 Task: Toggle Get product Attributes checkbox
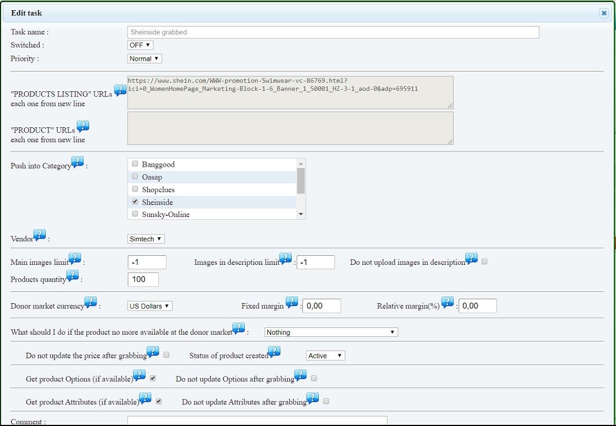pos(159,401)
